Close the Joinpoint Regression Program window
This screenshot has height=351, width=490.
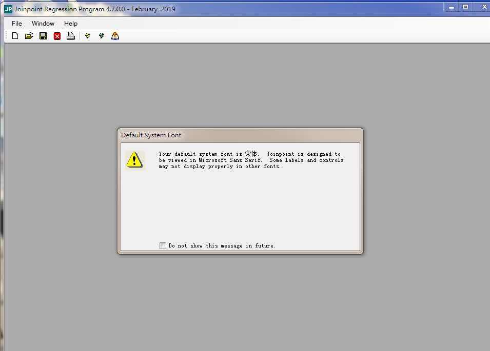click(x=484, y=7)
